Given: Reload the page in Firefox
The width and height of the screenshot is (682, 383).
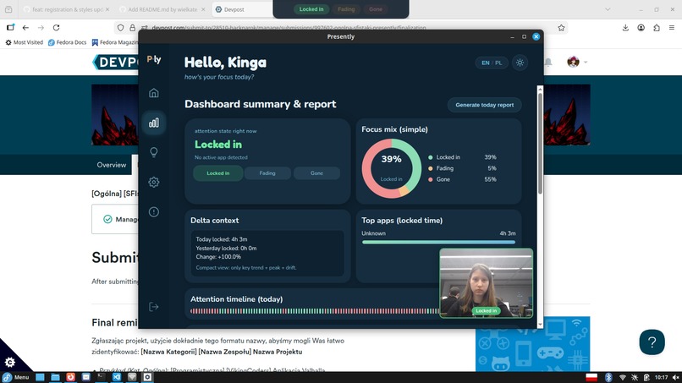Looking at the screenshot, I should (56, 27).
